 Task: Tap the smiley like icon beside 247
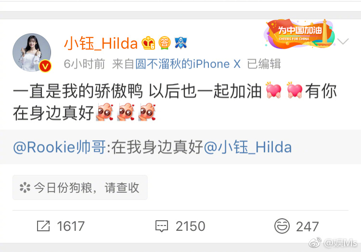point(282,226)
